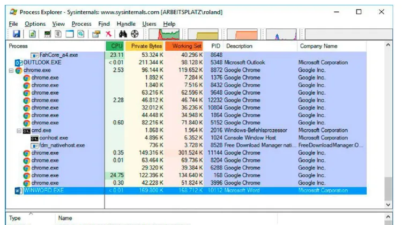This screenshot has width=402, height=225.
Task: Click the CPU usage mini graph
Action: [164, 34]
